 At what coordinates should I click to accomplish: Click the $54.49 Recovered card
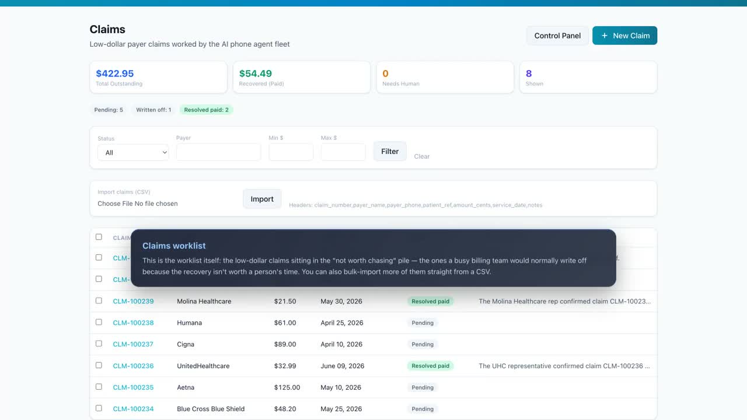pos(302,77)
